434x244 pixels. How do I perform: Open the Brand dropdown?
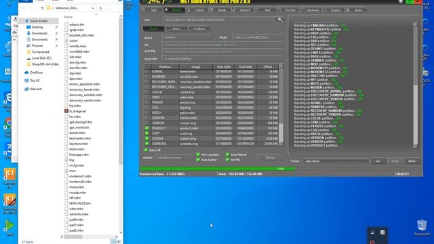coord(186,37)
